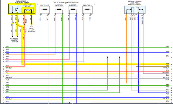
Task: Click the RED label at right row 7
Action: [x=167, y=70]
